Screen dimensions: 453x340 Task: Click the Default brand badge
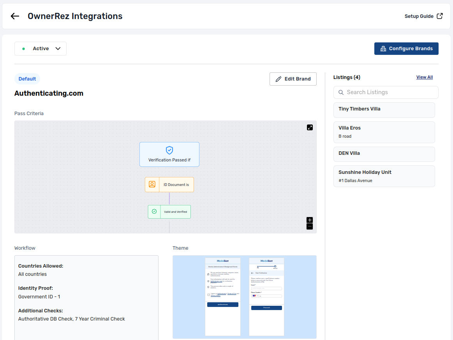pyautogui.click(x=27, y=79)
